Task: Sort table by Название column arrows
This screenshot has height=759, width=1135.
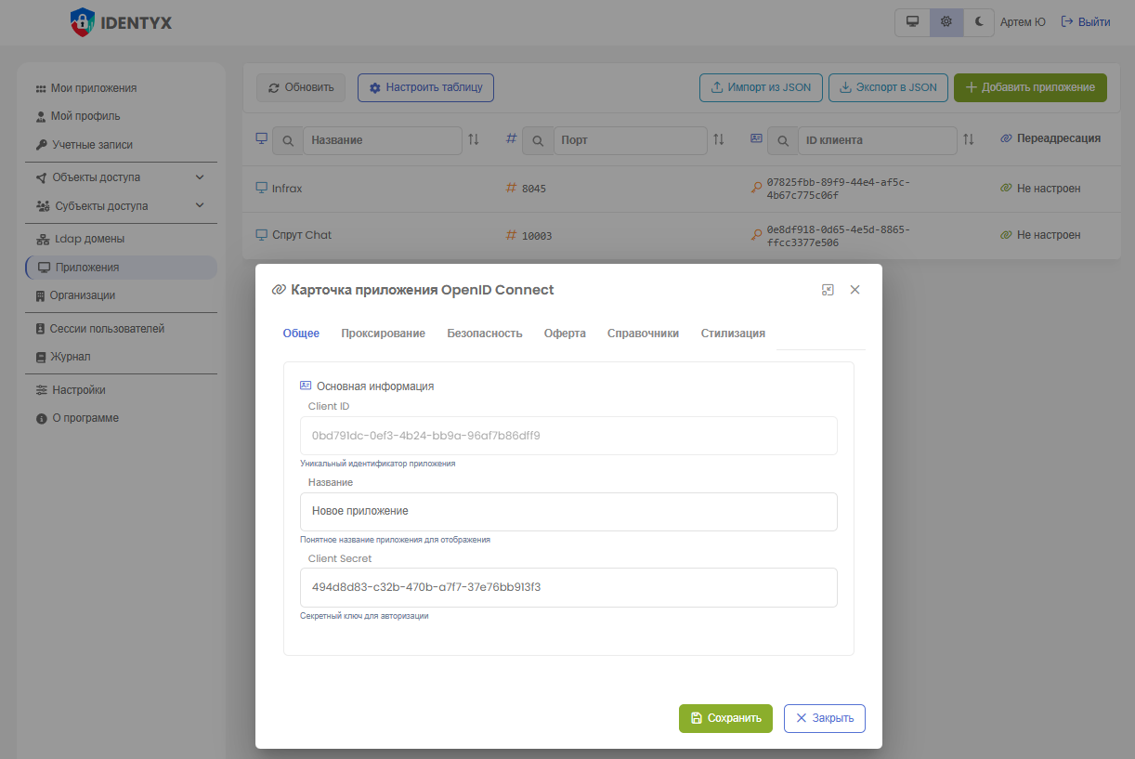Action: click(474, 139)
